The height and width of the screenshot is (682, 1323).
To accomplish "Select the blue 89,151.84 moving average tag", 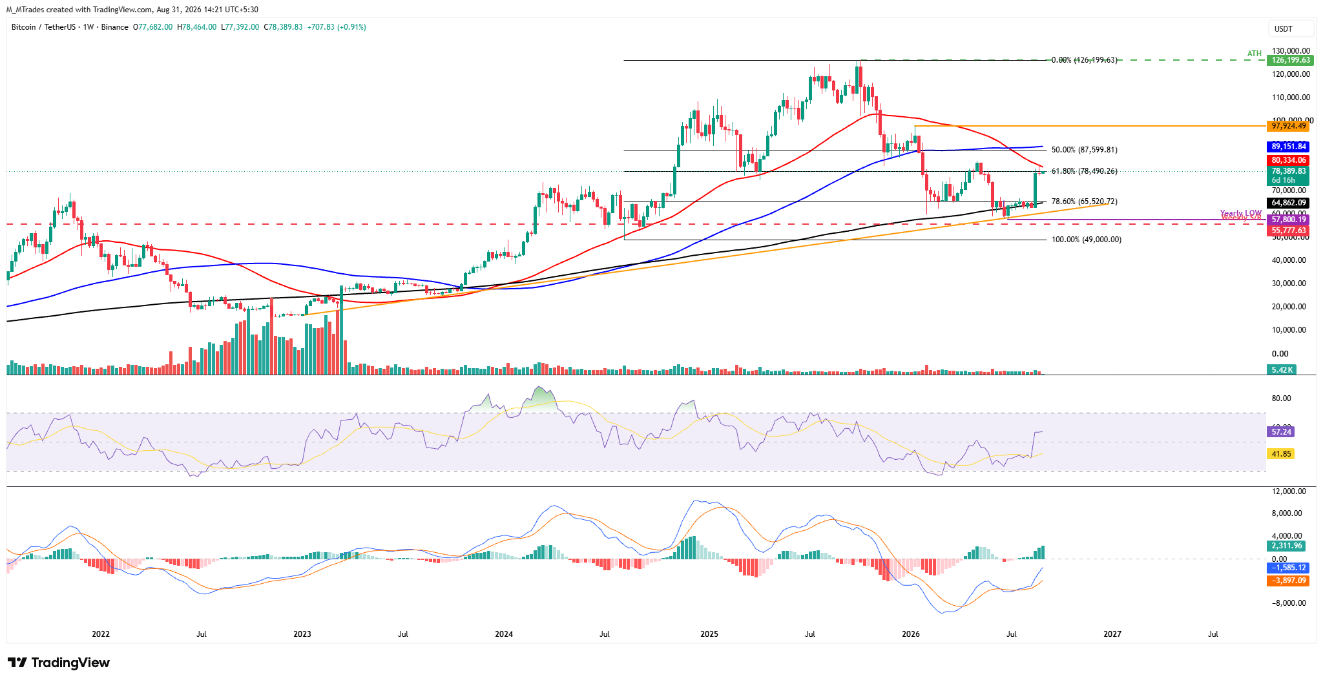I will click(x=1289, y=147).
